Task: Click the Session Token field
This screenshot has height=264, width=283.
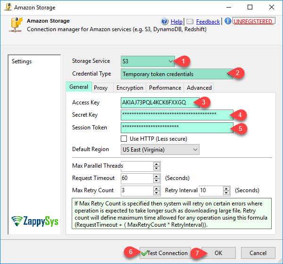Action: pyautogui.click(x=177, y=128)
